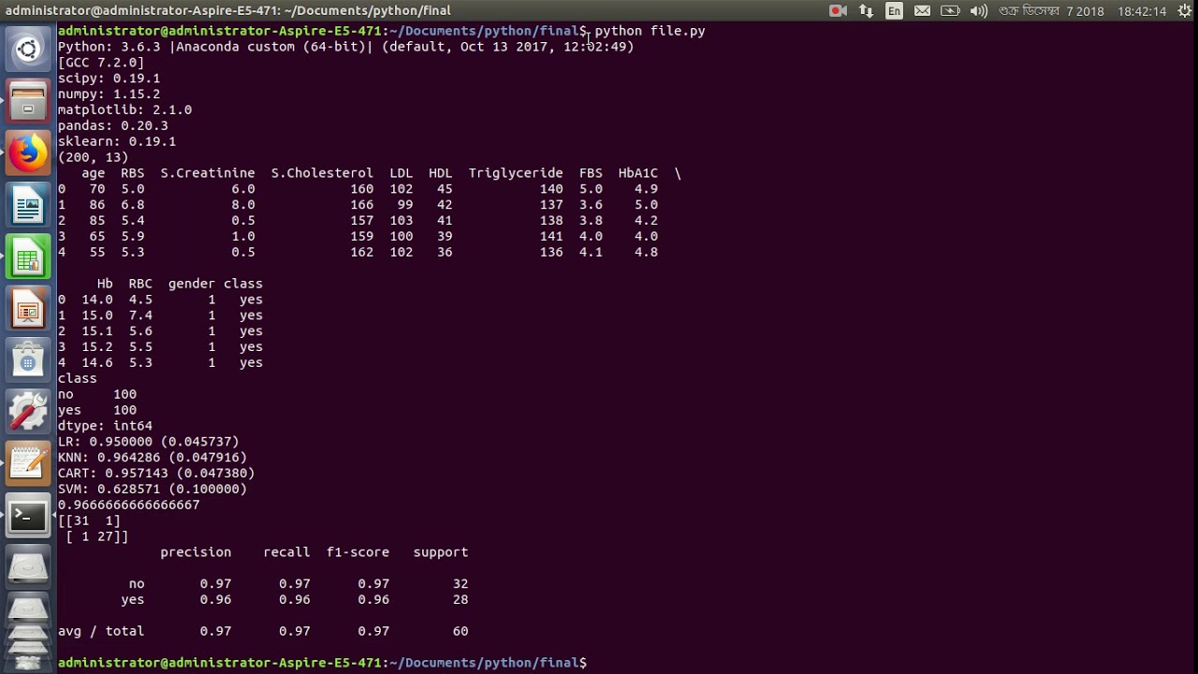Click the confusion matrix row '[[31 1]'
The height and width of the screenshot is (674, 1198).
(89, 521)
